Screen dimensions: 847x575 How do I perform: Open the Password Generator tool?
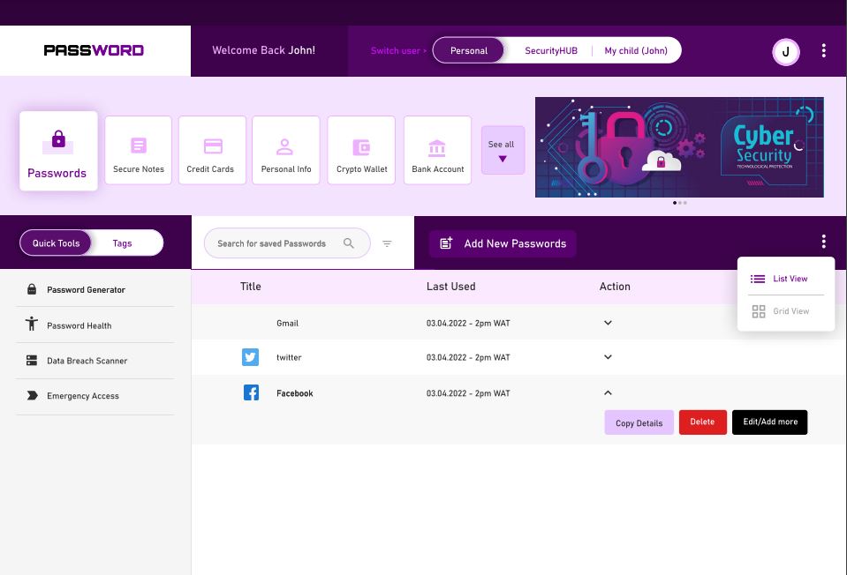point(86,289)
